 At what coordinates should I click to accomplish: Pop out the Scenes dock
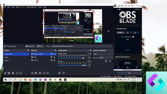28,50
